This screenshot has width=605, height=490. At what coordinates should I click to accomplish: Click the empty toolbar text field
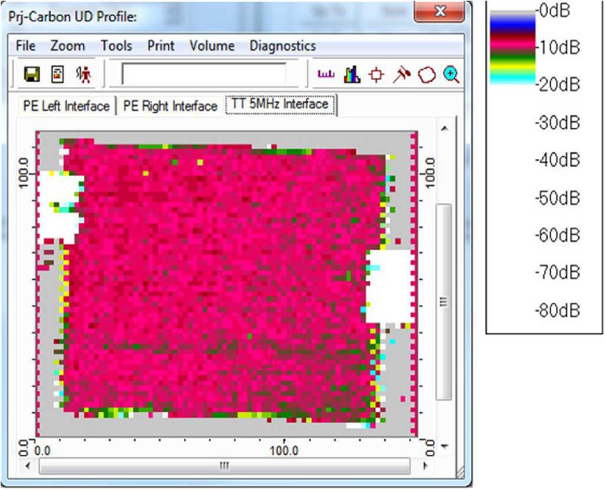(x=204, y=74)
